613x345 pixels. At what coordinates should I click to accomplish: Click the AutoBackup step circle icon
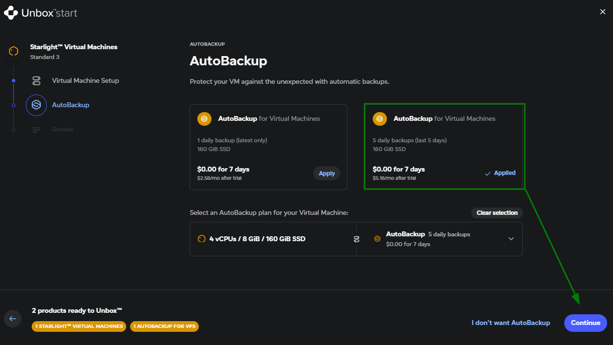click(36, 105)
